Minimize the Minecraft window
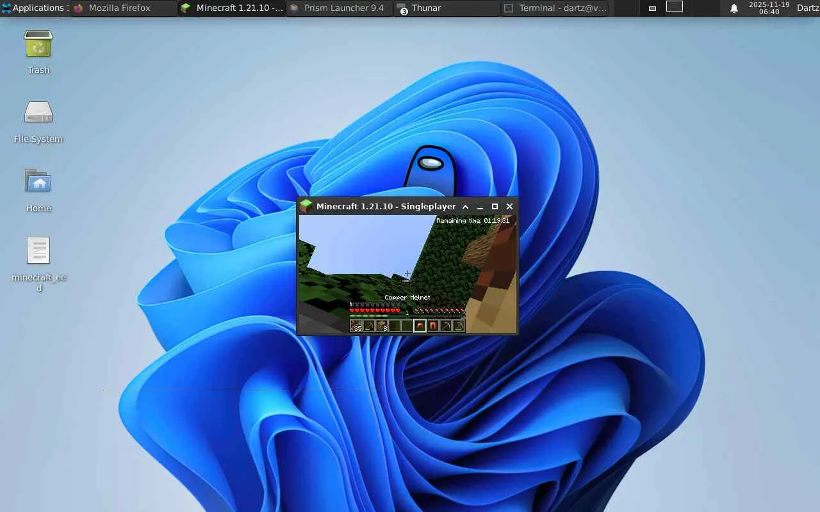 pos(480,207)
